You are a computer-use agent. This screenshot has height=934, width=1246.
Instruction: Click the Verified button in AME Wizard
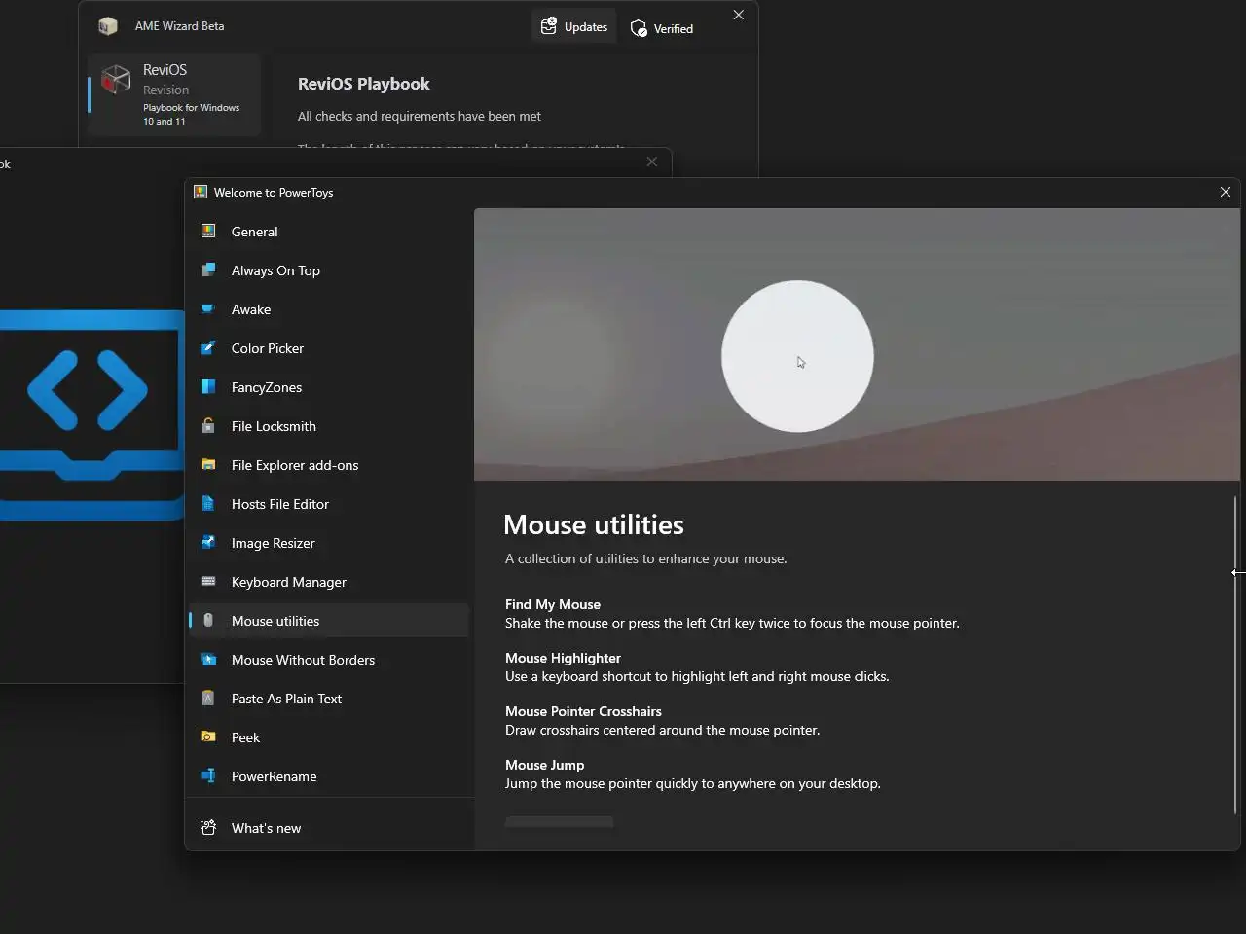662,28
